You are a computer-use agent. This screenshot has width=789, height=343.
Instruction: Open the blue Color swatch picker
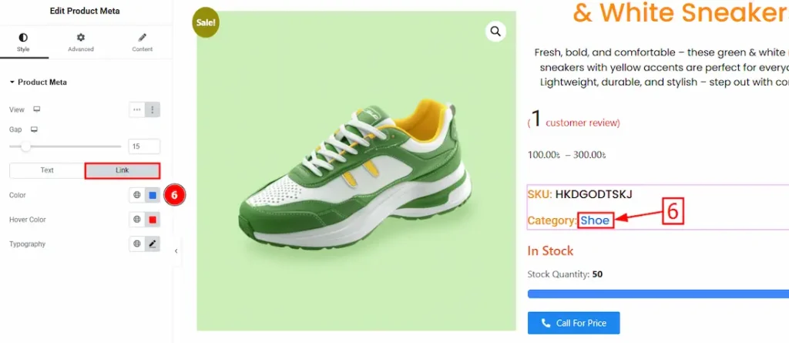[153, 196]
